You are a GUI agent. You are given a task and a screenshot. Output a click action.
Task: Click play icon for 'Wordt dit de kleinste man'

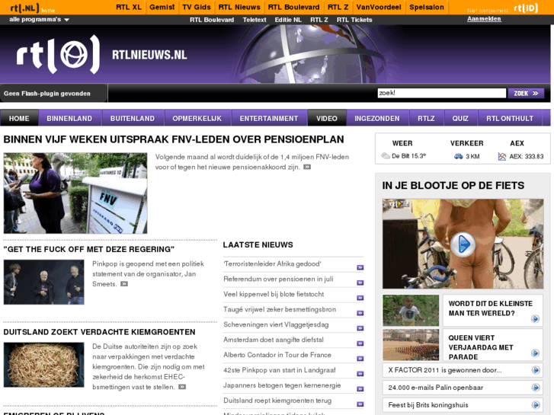(x=535, y=319)
